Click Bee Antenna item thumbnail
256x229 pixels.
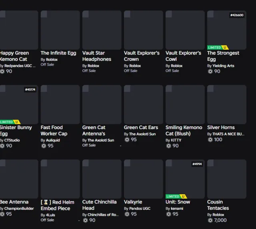(x=19, y=179)
